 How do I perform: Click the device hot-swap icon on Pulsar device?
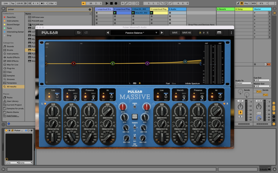pos(28,131)
